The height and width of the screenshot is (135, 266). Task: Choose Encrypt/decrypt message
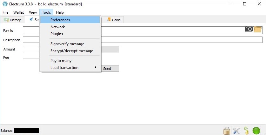coord(70,51)
